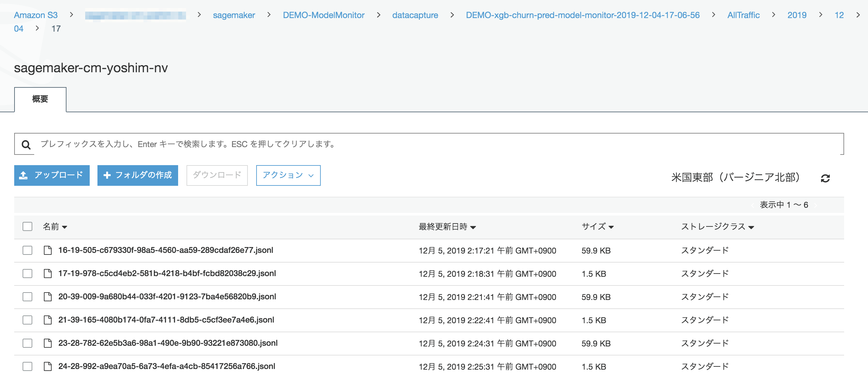This screenshot has height=389, width=868.
Task: Open the アクション dropdown menu
Action: coord(288,175)
